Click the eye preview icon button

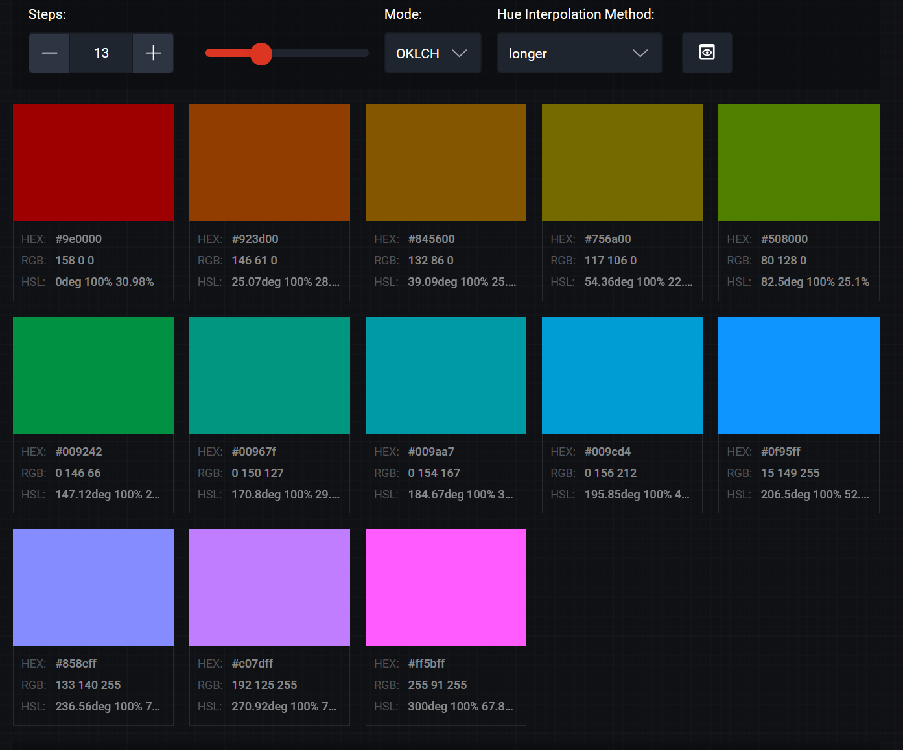coord(707,53)
